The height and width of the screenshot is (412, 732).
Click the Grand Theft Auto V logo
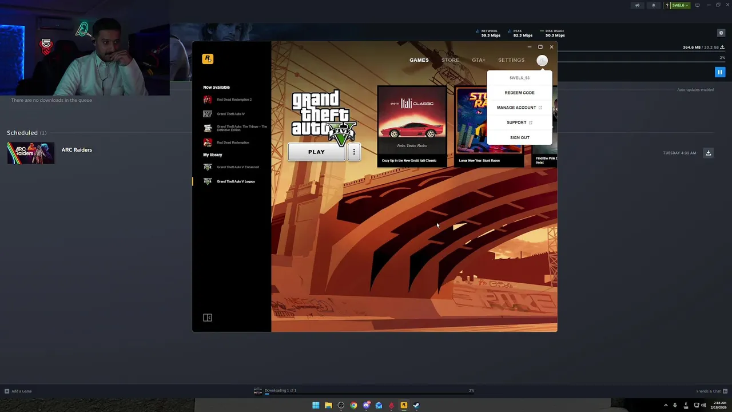click(x=324, y=117)
